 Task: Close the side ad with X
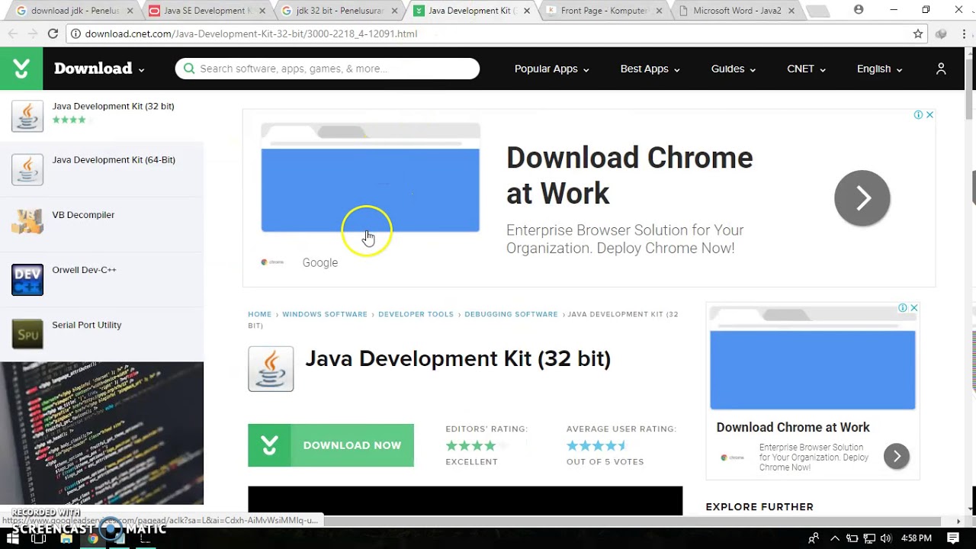pos(913,308)
